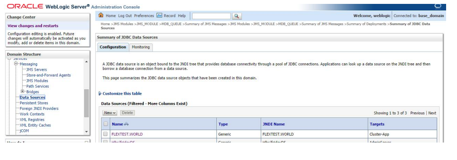Open XML Registries tree item
Image resolution: width=457 pixels, height=160 pixels.
tap(32, 120)
